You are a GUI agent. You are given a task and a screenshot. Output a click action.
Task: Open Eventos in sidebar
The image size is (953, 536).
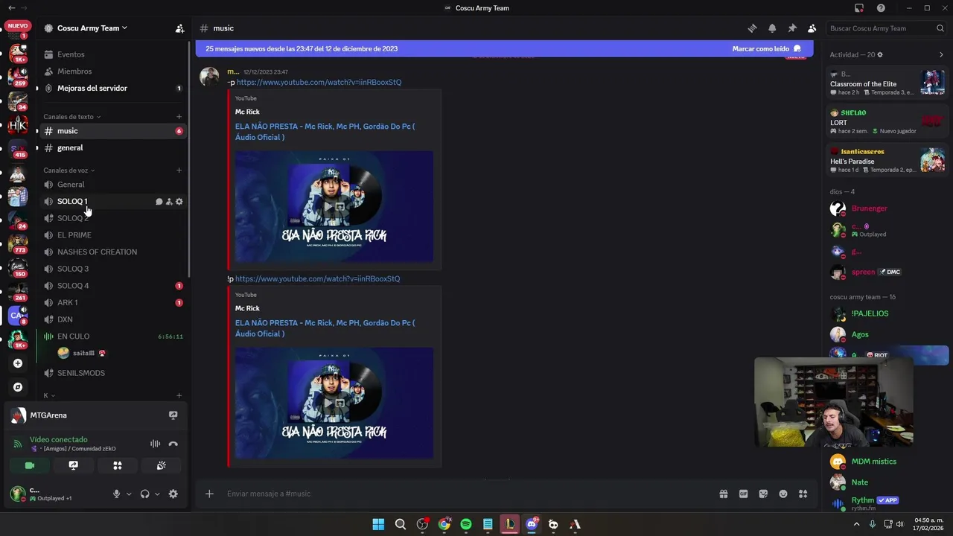coord(112,54)
